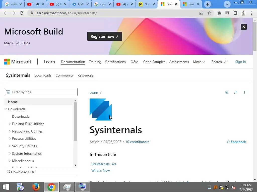Click the Learn breadcrumb link
This screenshot has height=192, width=257.
coord(94,92)
